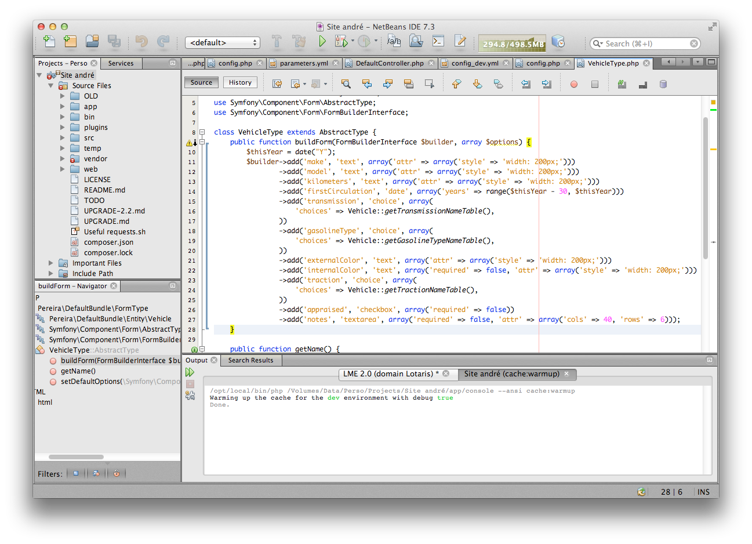The height and width of the screenshot is (544, 752).
Task: Click the History view button
Action: coord(240,82)
